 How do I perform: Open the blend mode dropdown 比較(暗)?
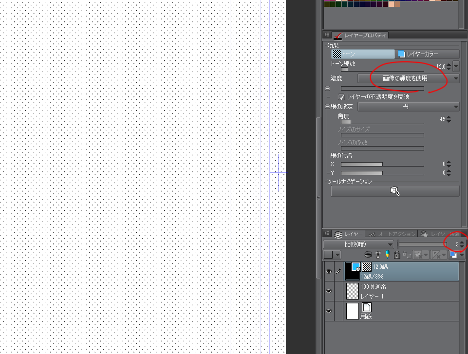coord(358,244)
